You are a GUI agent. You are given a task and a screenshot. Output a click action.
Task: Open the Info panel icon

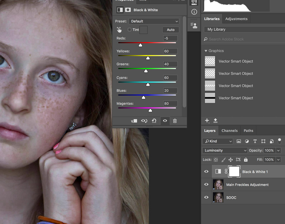click(x=194, y=12)
